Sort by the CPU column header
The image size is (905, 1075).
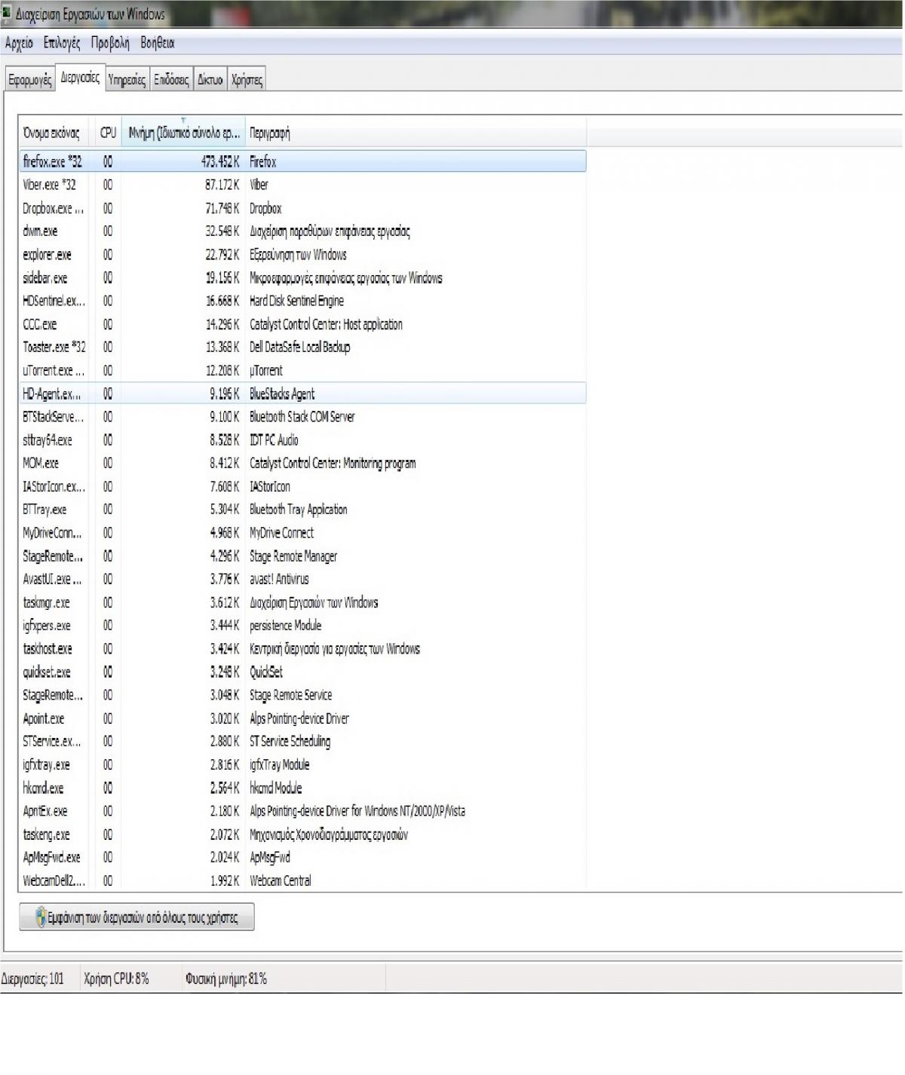pyautogui.click(x=108, y=133)
